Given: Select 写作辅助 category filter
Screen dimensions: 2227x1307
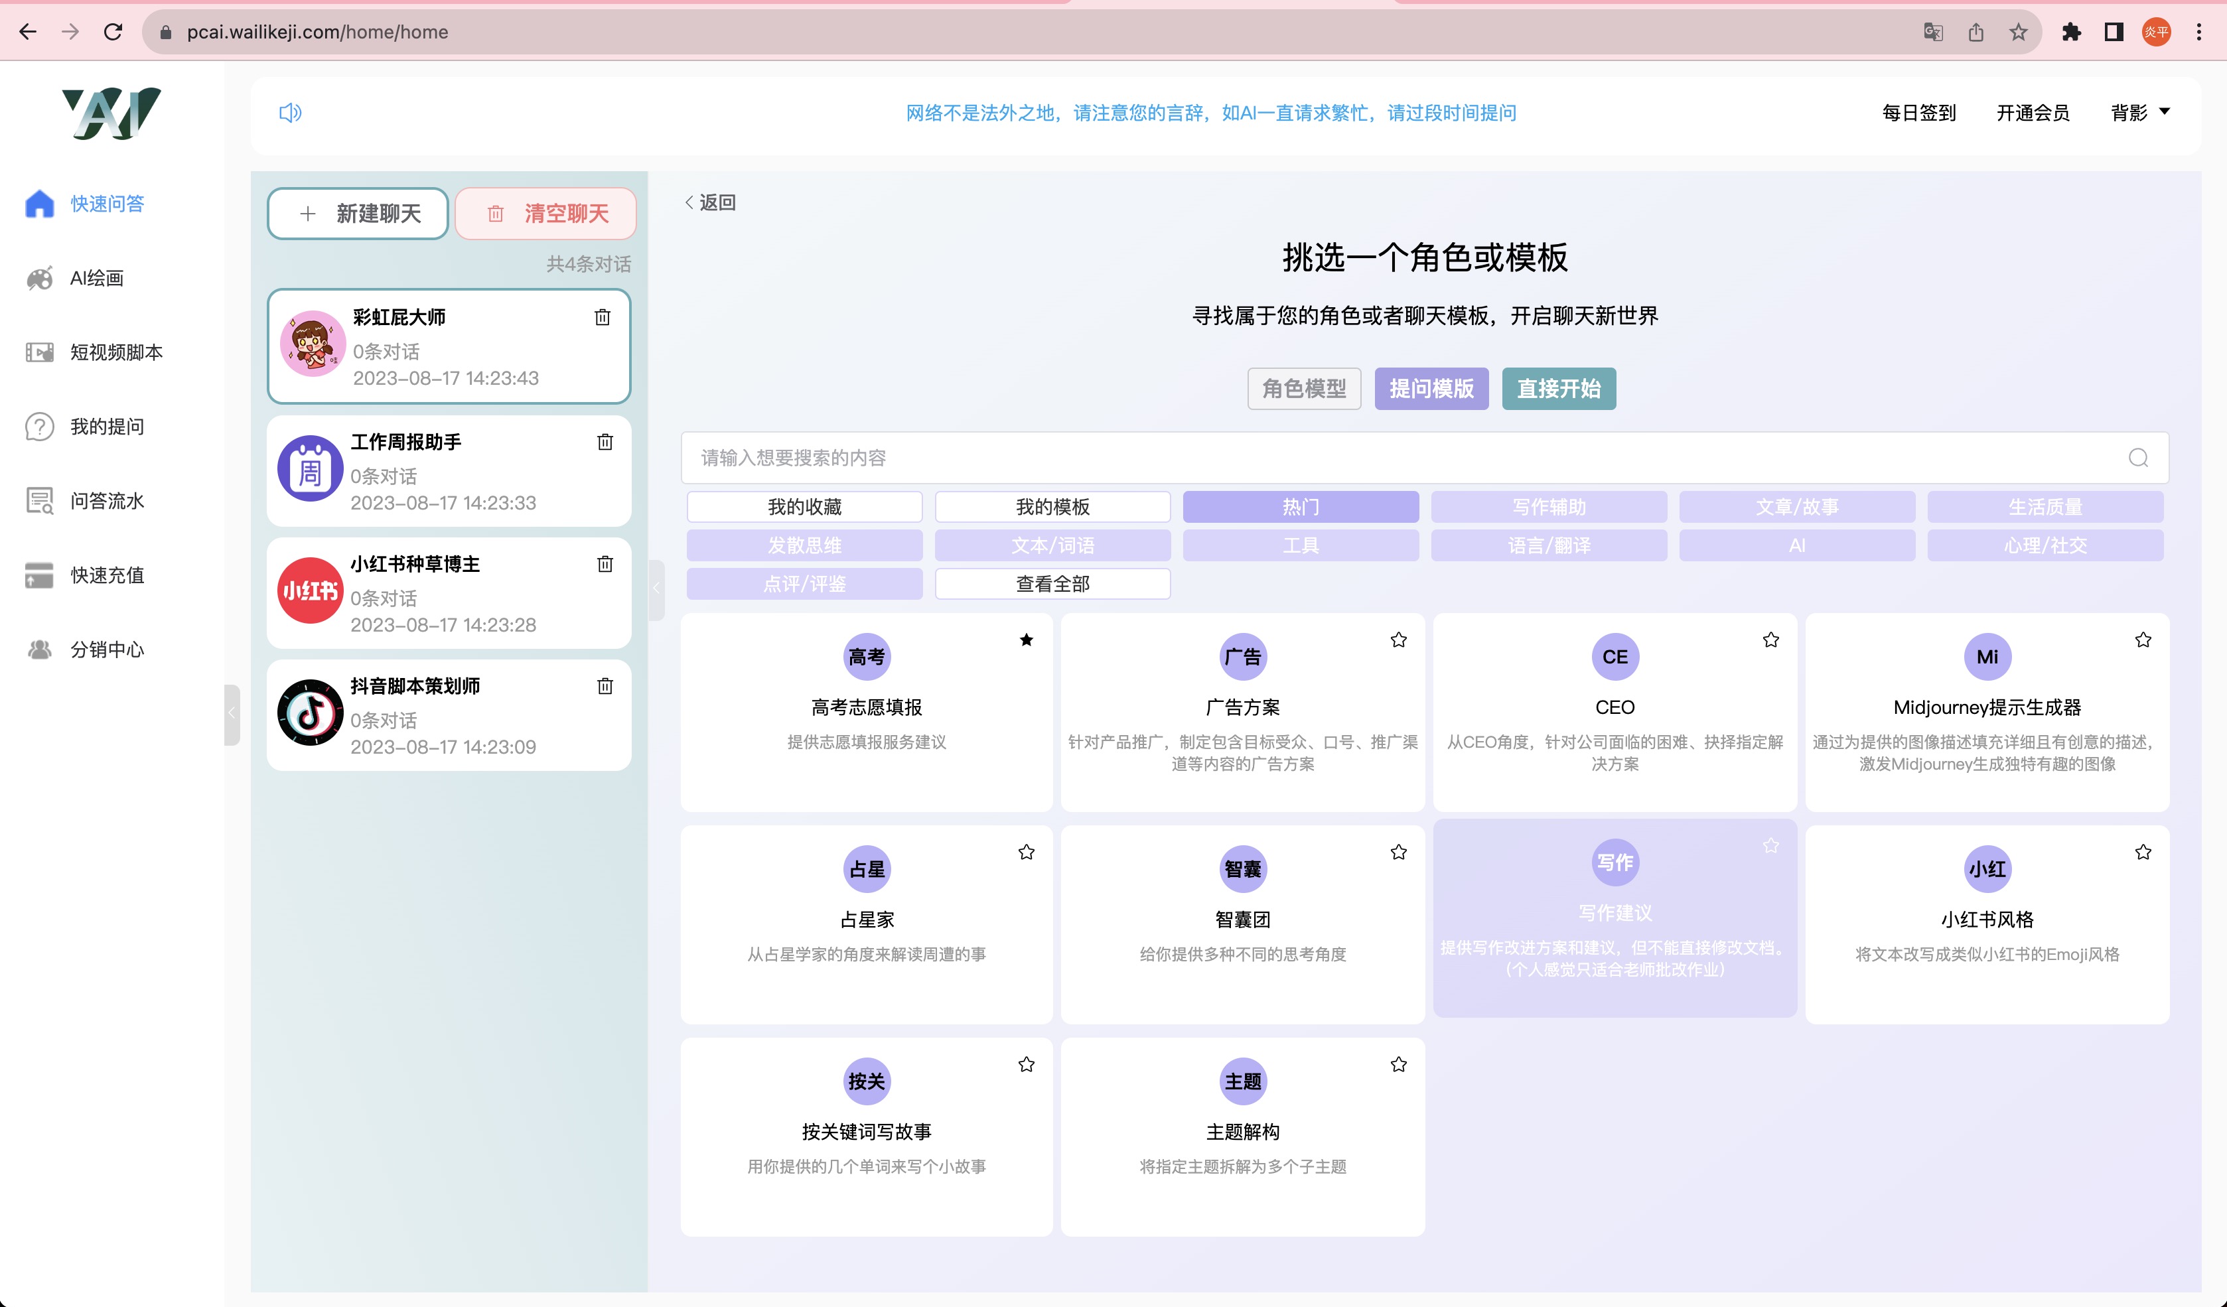Looking at the screenshot, I should click(1549, 508).
